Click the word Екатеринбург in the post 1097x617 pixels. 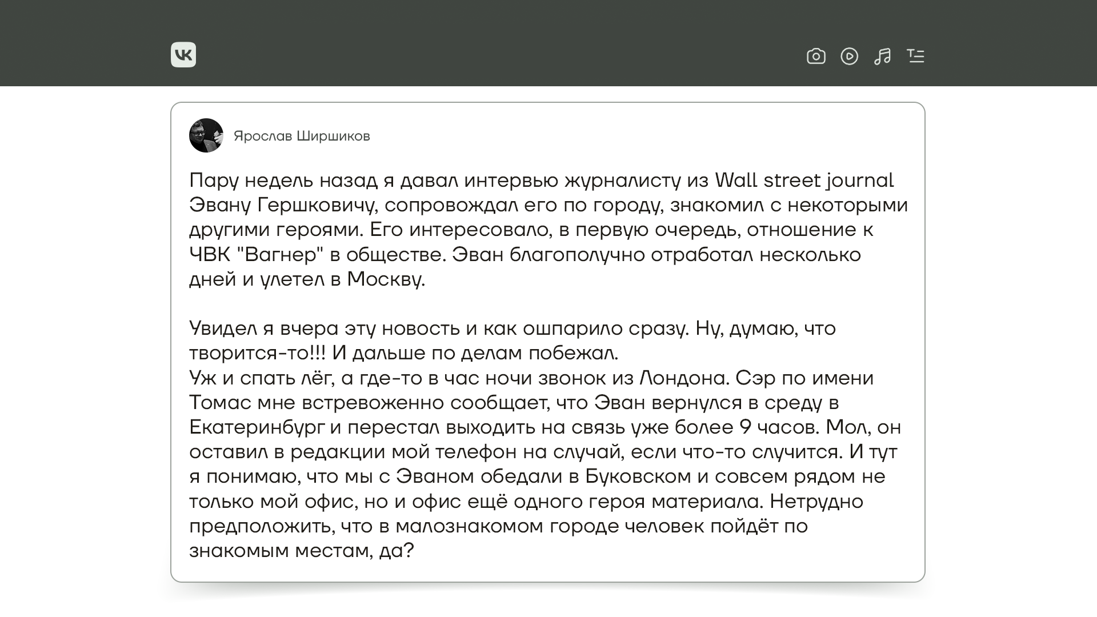pos(257,427)
